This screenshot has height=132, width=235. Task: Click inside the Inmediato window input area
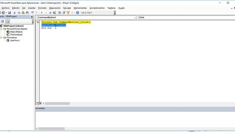(135, 119)
